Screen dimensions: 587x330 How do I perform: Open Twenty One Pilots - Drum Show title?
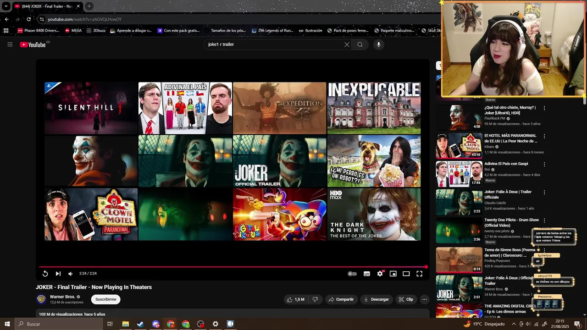512,223
